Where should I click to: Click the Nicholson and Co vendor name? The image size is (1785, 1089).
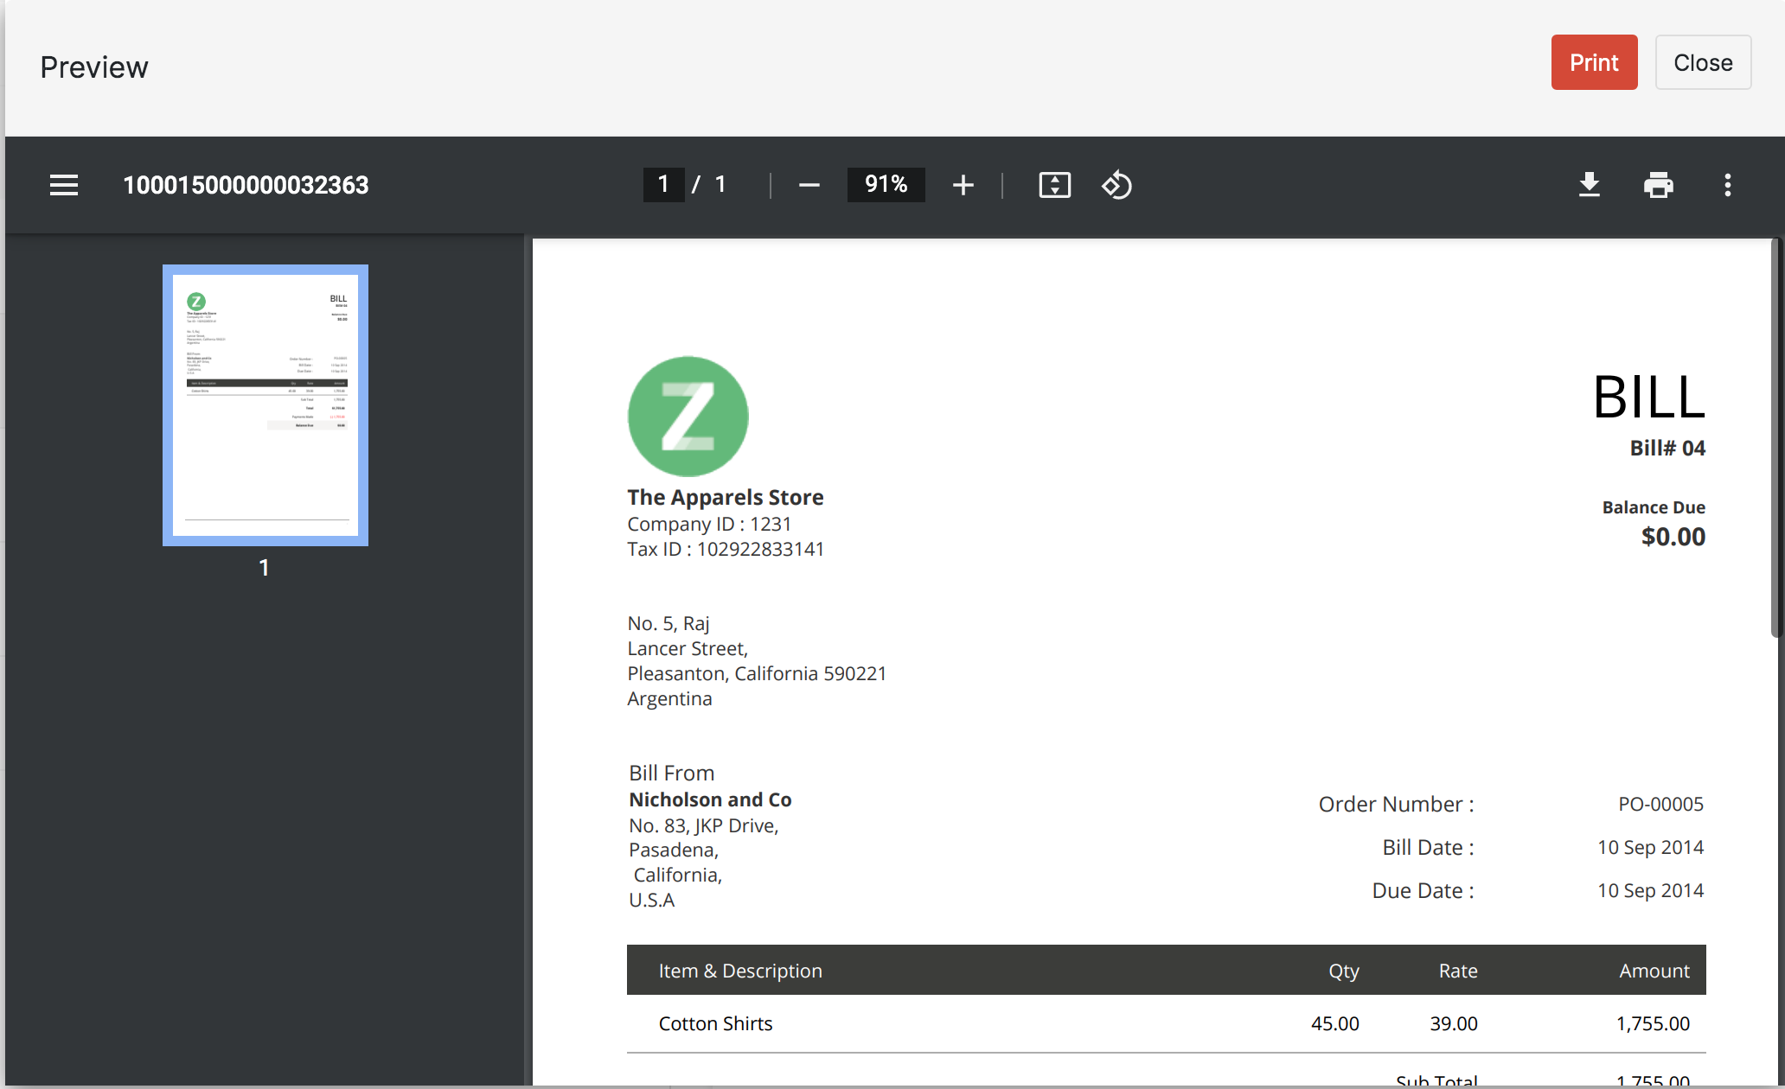[710, 799]
